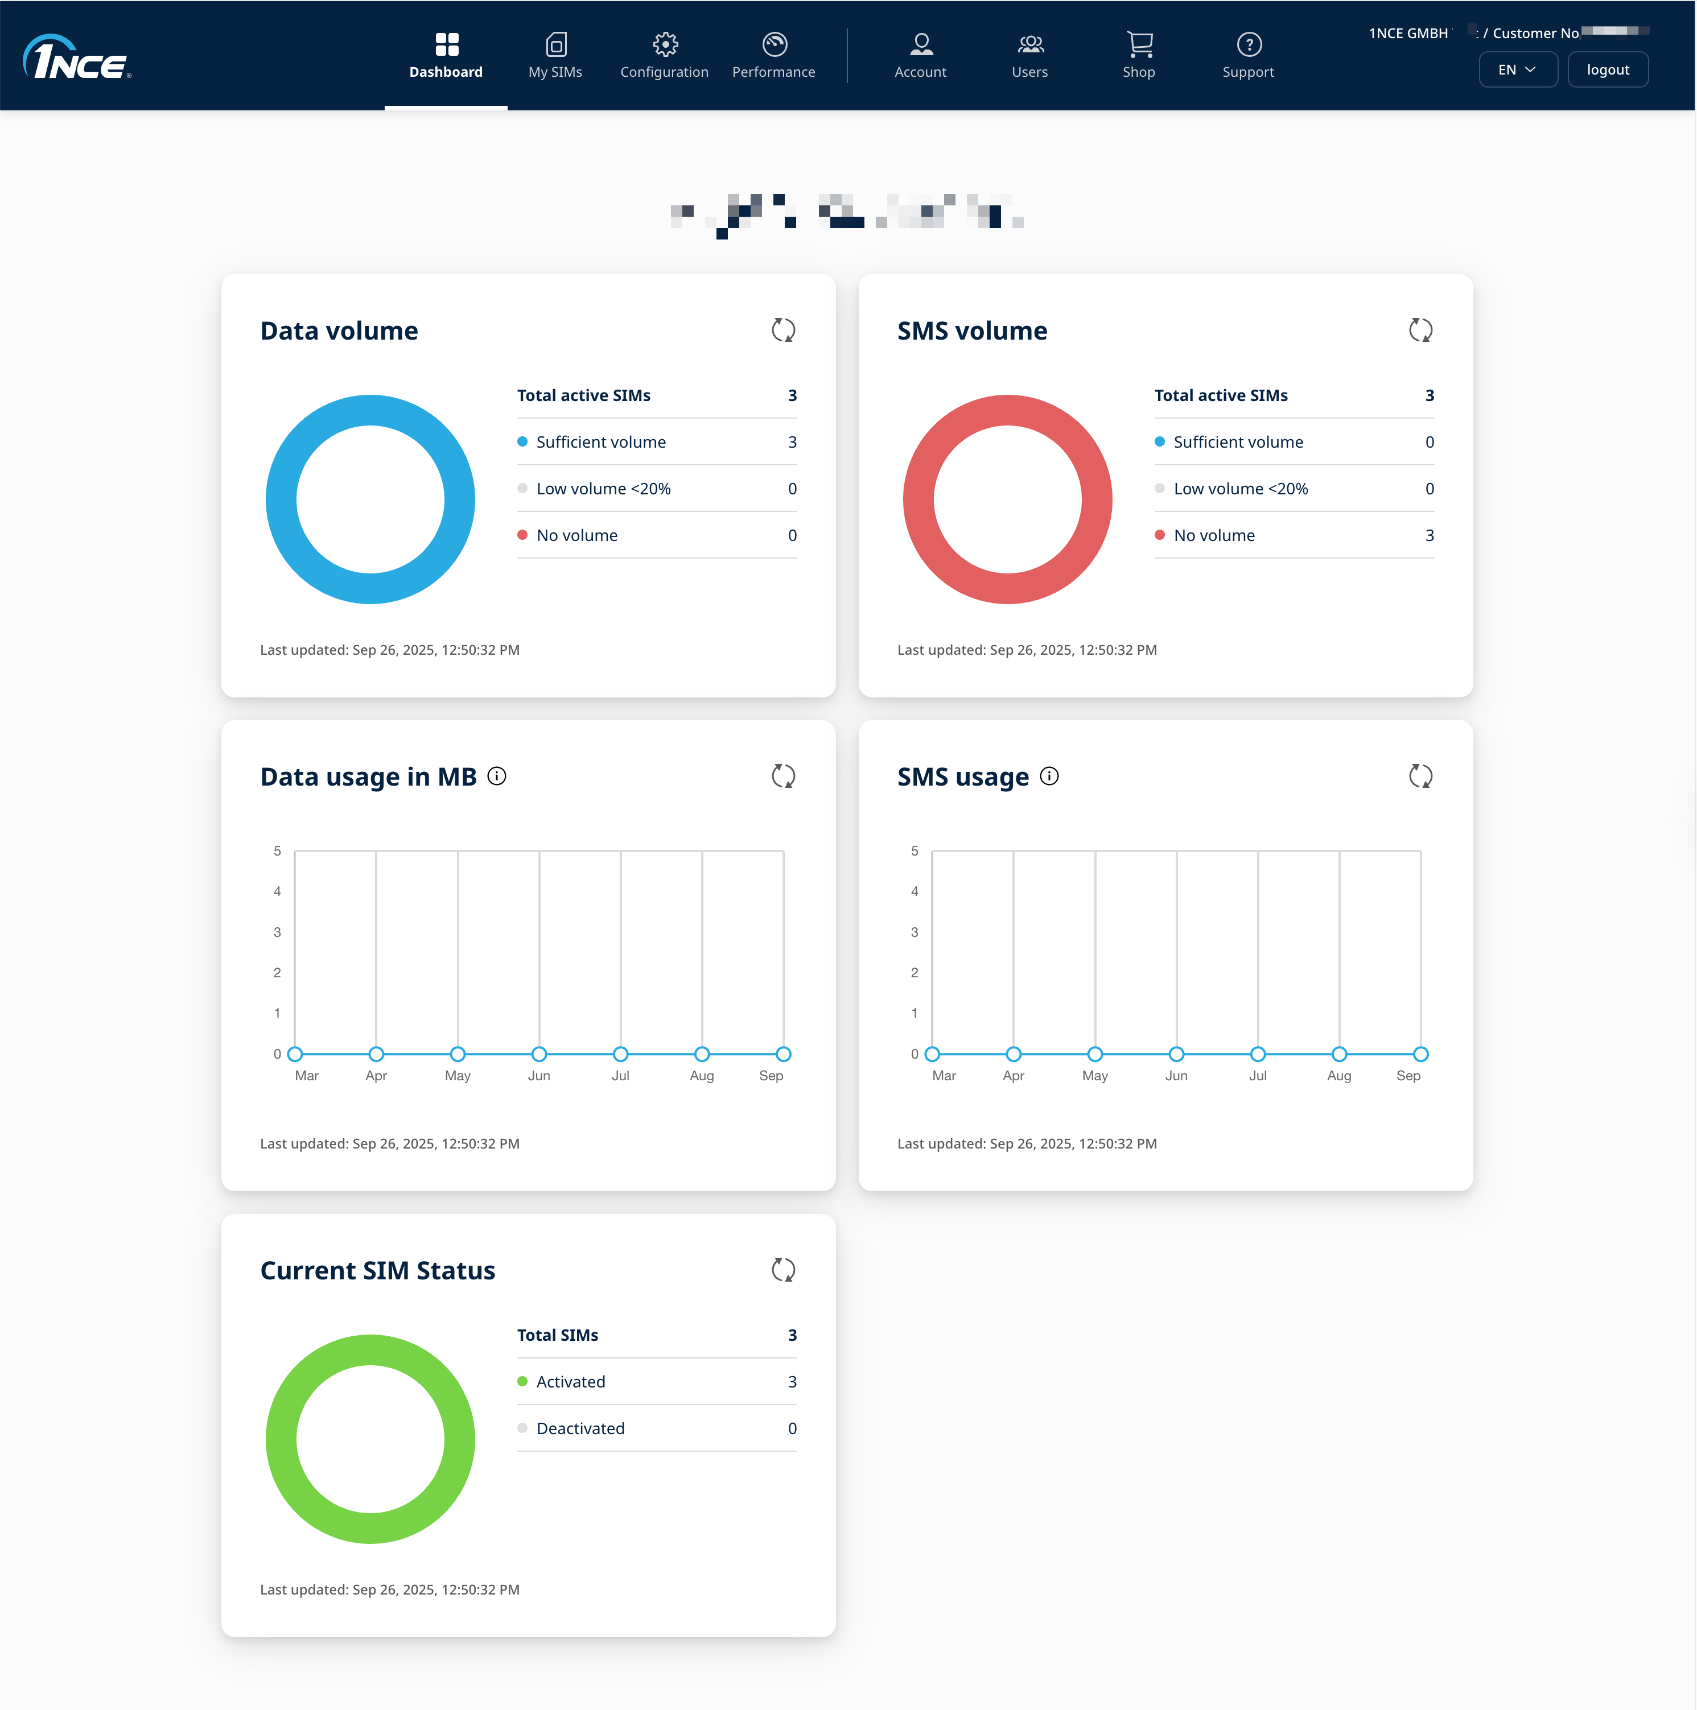Refresh the Data usage in MB chart

(x=782, y=776)
